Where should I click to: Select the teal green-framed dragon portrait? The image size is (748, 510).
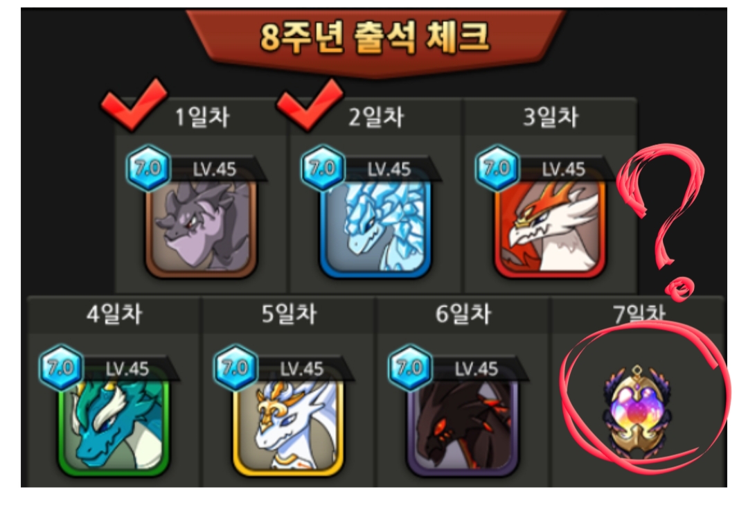pyautogui.click(x=114, y=423)
